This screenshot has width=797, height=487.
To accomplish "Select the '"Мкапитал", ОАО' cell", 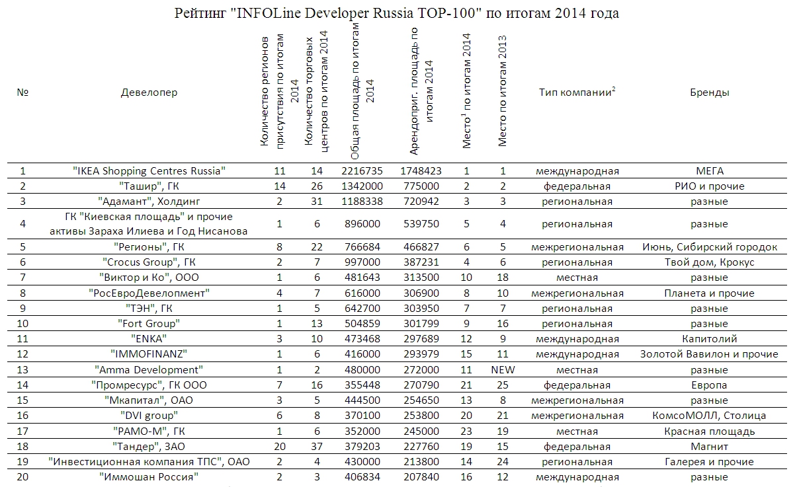I will 149,400.
